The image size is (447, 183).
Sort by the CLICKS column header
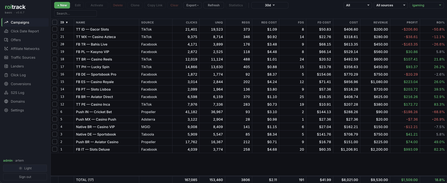(192, 22)
